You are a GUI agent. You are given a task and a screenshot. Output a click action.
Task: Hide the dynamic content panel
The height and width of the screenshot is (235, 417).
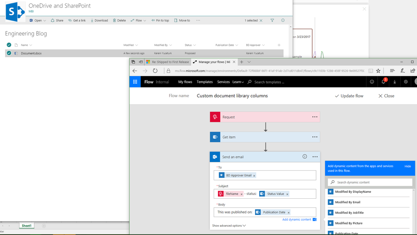pyautogui.click(x=408, y=166)
